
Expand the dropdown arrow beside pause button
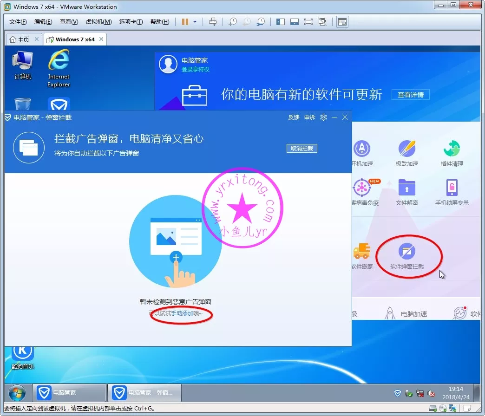click(x=195, y=22)
